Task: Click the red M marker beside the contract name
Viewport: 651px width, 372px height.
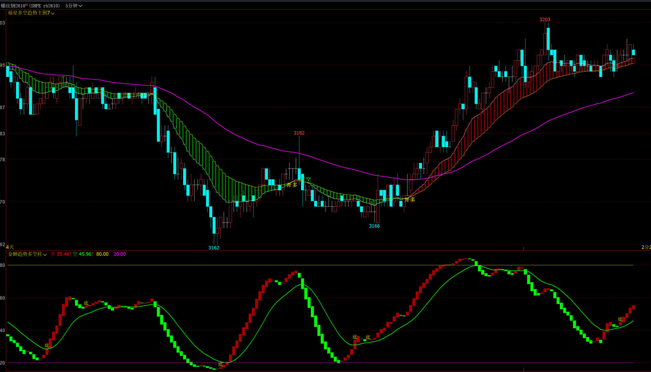Action: point(27,5)
